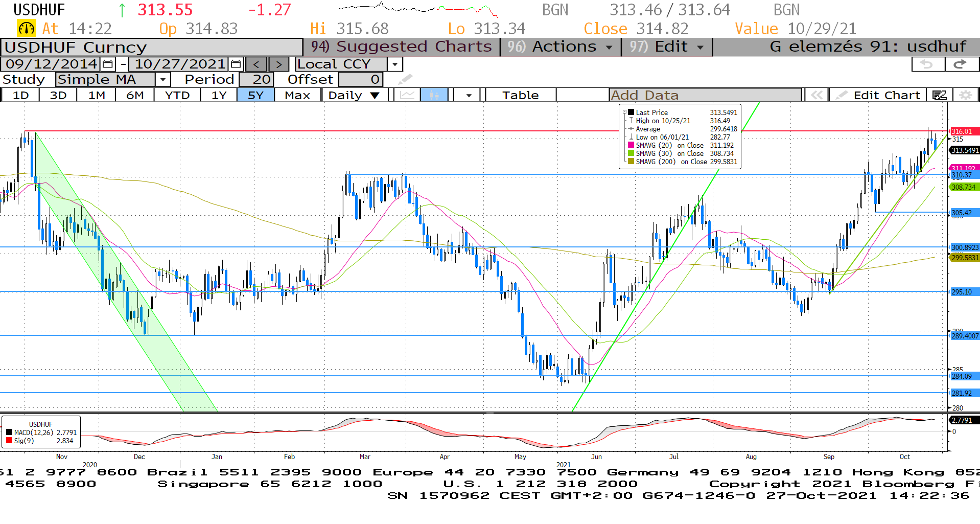Open the end date calendar picker
Viewport: 980px width, 524px height.
[236, 64]
